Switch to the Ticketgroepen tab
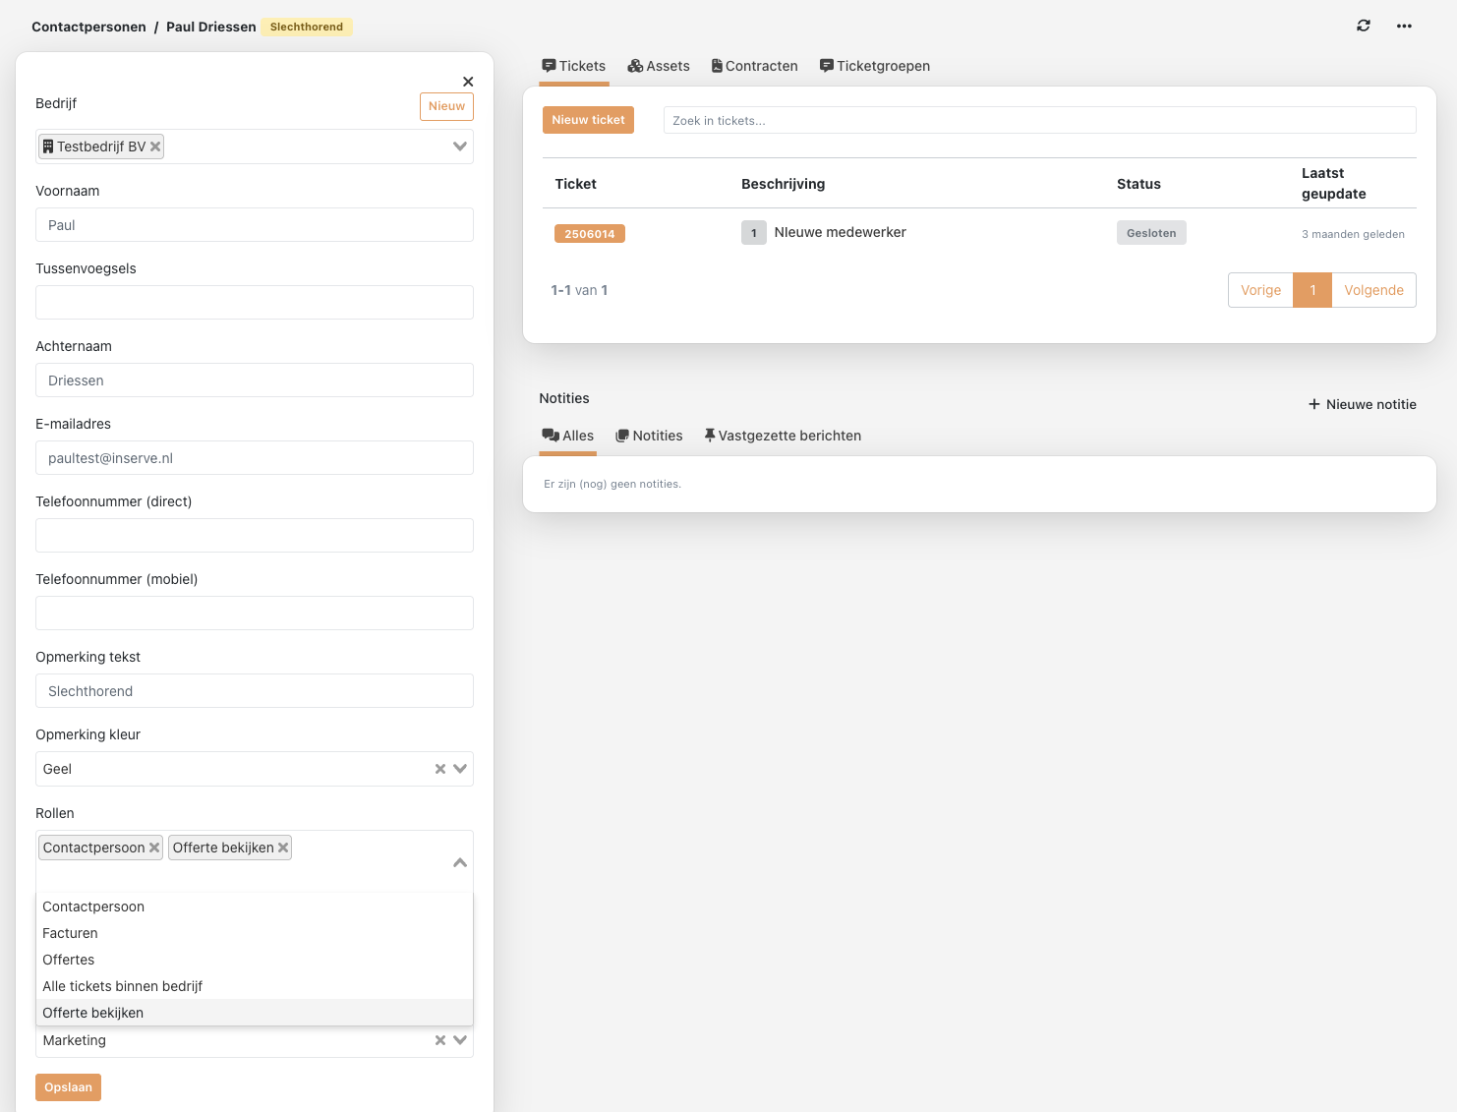This screenshot has height=1112, width=1457. 875,66
